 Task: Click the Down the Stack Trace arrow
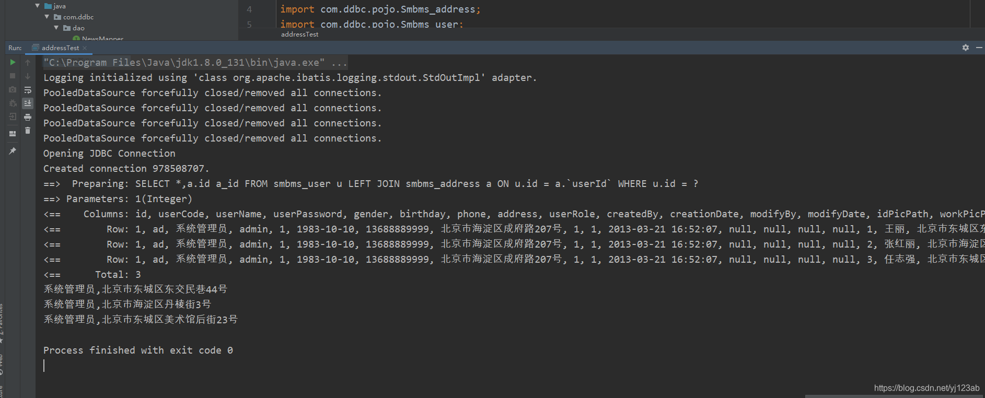coord(28,76)
